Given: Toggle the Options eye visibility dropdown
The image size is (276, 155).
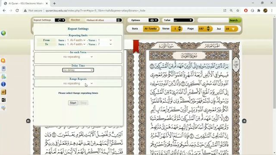Looking at the screenshot, I should pos(154,20).
